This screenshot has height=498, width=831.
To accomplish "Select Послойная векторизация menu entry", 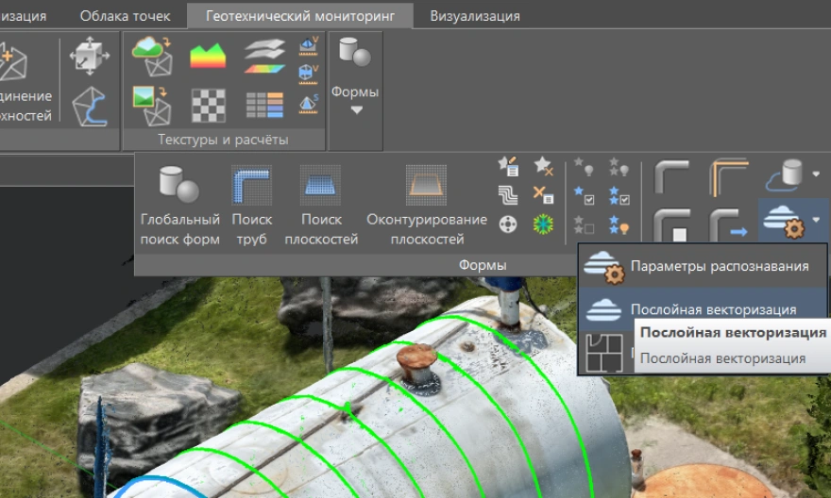I will [x=713, y=309].
